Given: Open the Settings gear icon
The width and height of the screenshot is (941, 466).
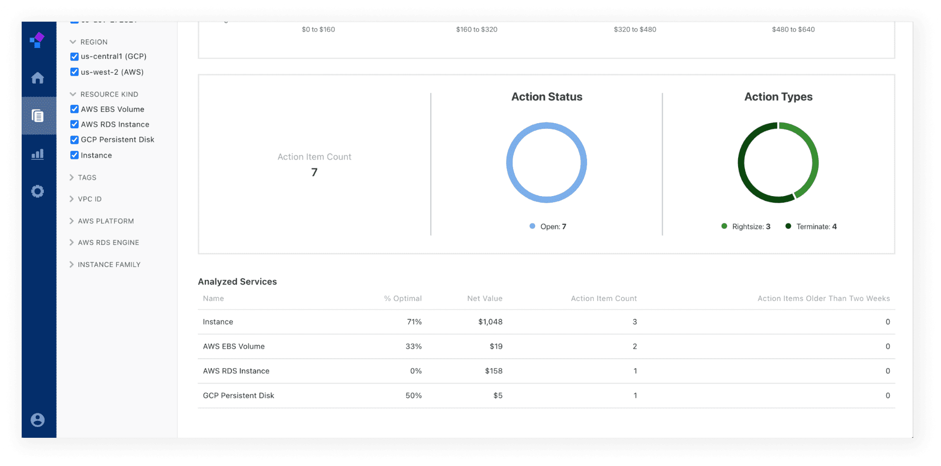Looking at the screenshot, I should 38,191.
